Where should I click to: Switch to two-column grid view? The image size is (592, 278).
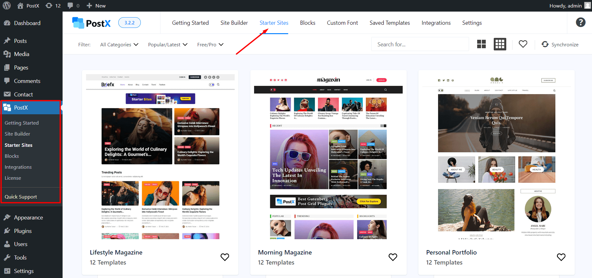(x=481, y=44)
